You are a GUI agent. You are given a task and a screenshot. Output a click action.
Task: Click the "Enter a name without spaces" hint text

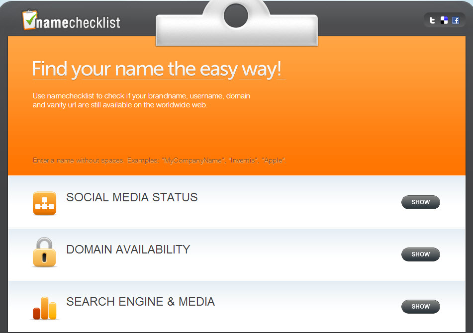[x=159, y=161]
